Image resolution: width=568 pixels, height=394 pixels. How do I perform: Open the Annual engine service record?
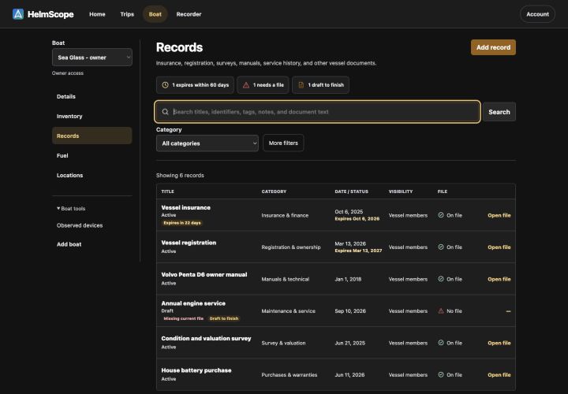pos(193,303)
